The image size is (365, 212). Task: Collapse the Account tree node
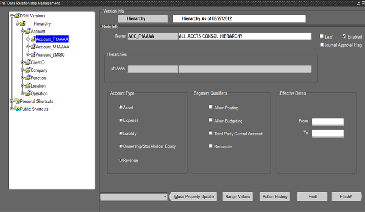click(x=23, y=31)
